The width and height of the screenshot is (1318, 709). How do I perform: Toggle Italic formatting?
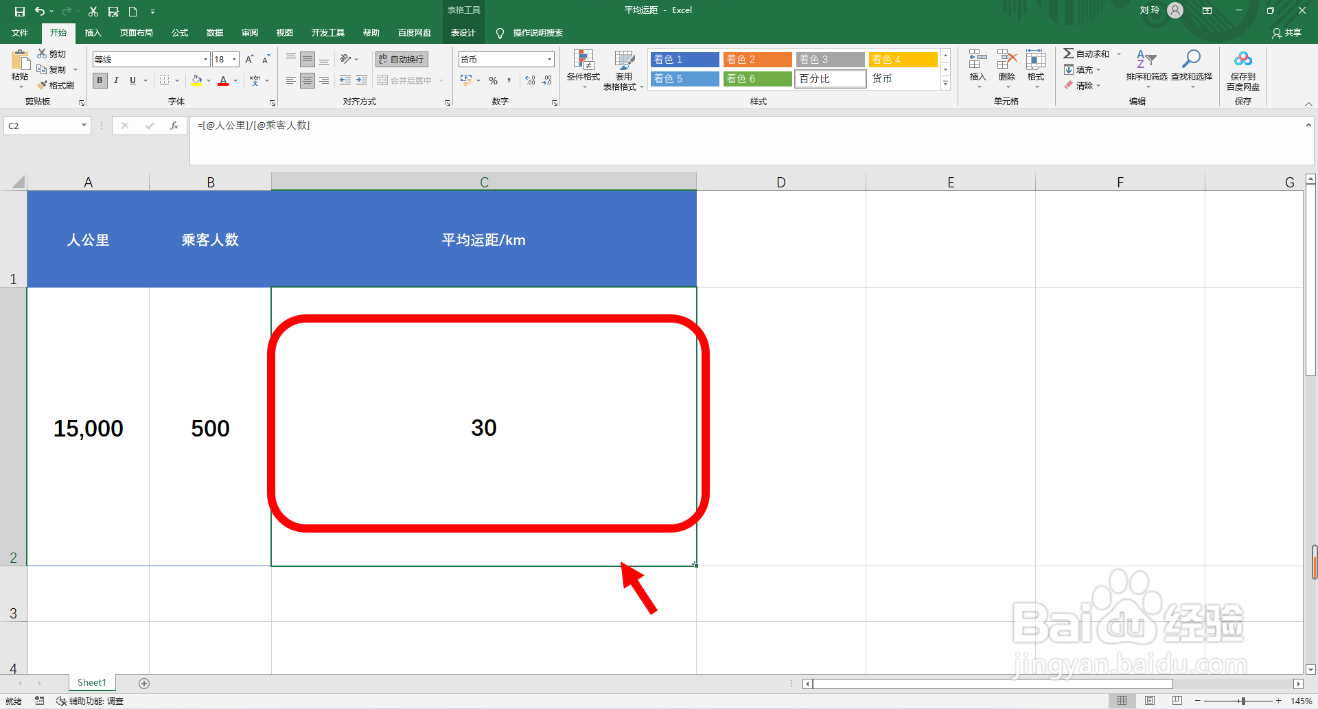(116, 80)
